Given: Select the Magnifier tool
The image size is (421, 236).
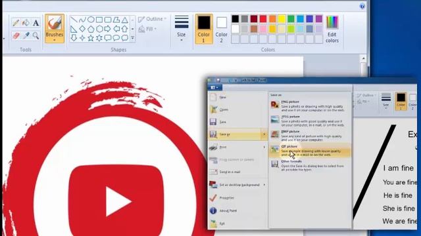Looking at the screenshot, I should 36,35.
